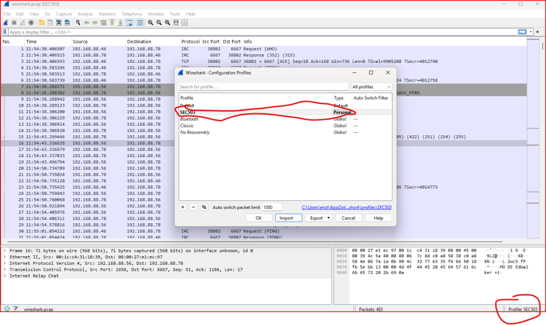Go back in packet history arrow
546x325 pixels.
click(86, 22)
